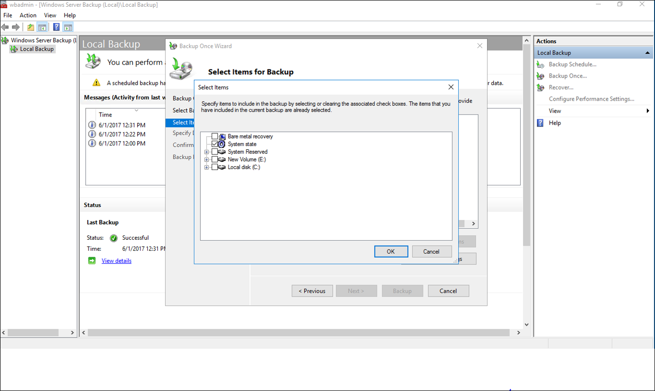Image resolution: width=655 pixels, height=391 pixels.
Task: Click Cancel in Select Items dialog
Action: [x=431, y=251]
